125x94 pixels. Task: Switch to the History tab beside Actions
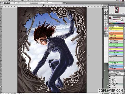[111, 26]
